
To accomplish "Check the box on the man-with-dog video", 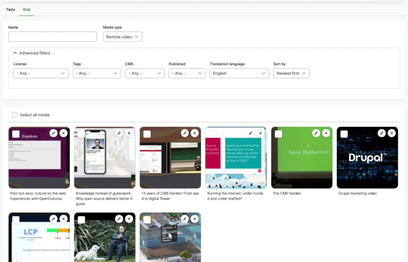I will (81, 220).
